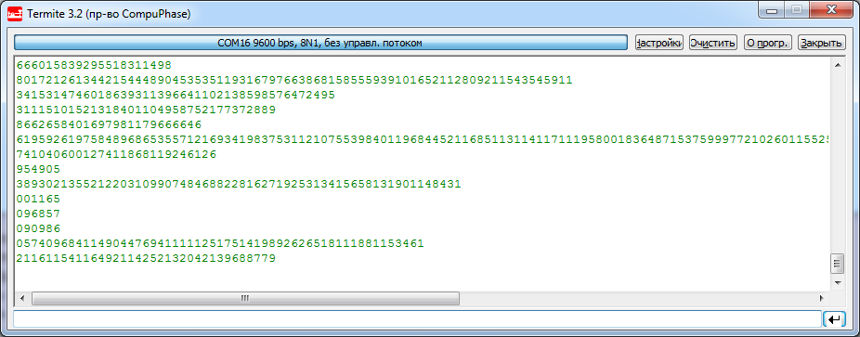Viewport: 860px width, 337px height.
Task: Click the COM16 9600 bps connection button
Action: [320, 43]
